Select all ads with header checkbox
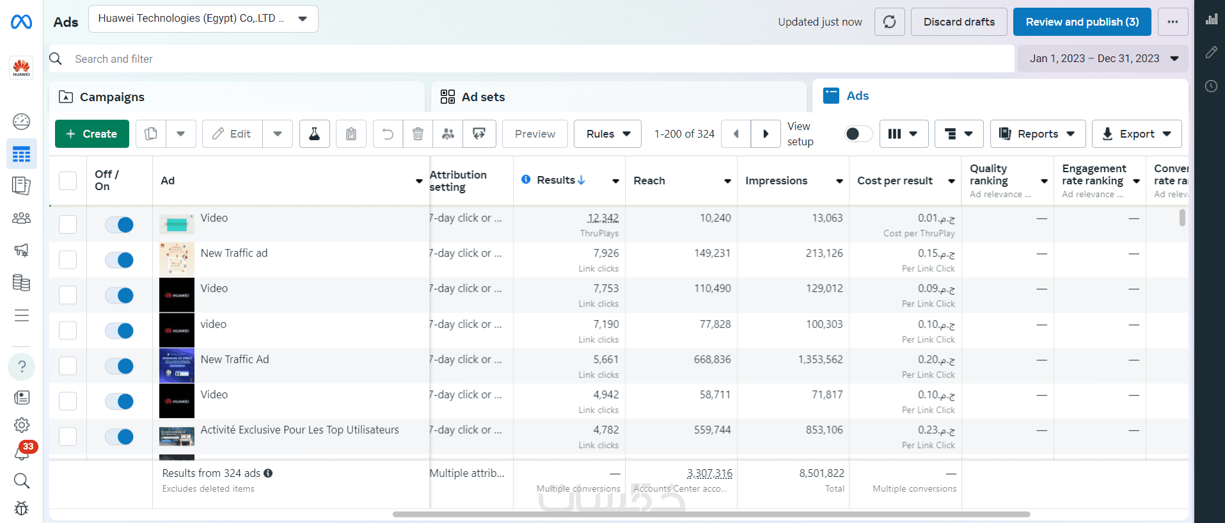This screenshot has height=523, width=1225. (x=68, y=181)
